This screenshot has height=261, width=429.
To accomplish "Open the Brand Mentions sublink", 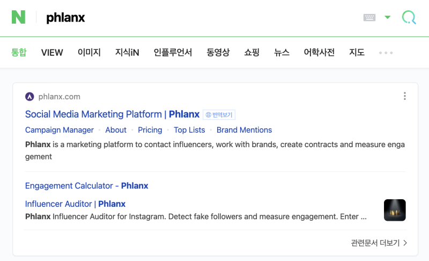I will [x=244, y=130].
